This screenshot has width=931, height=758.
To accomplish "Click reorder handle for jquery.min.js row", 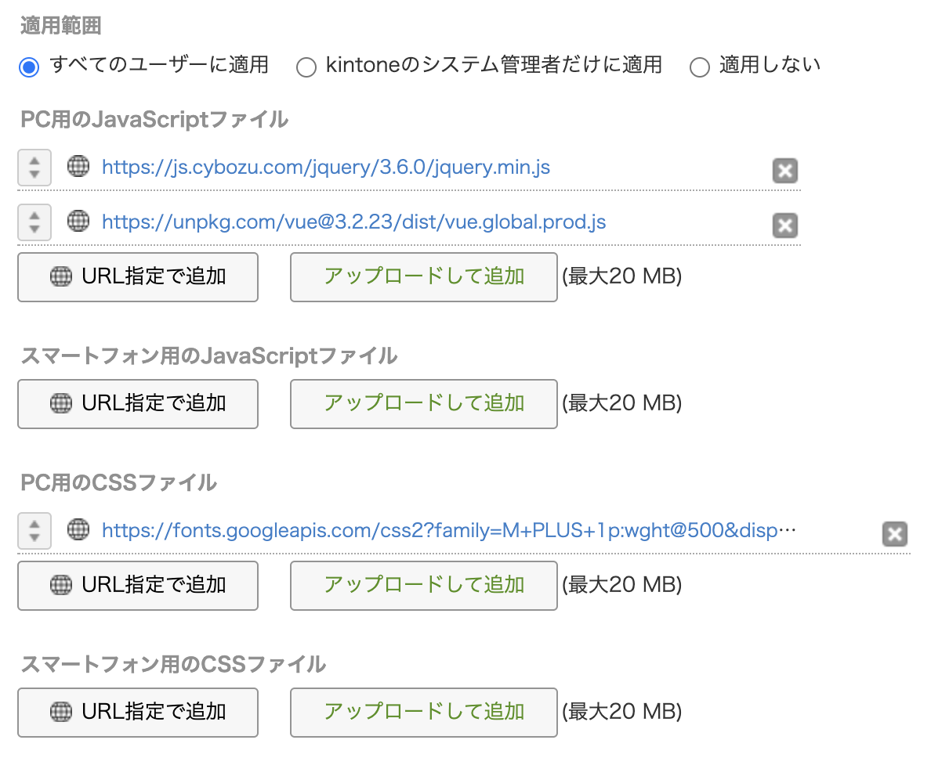I will (34, 168).
